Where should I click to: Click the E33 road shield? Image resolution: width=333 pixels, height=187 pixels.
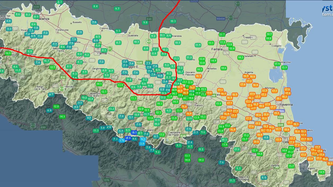coord(63,77)
